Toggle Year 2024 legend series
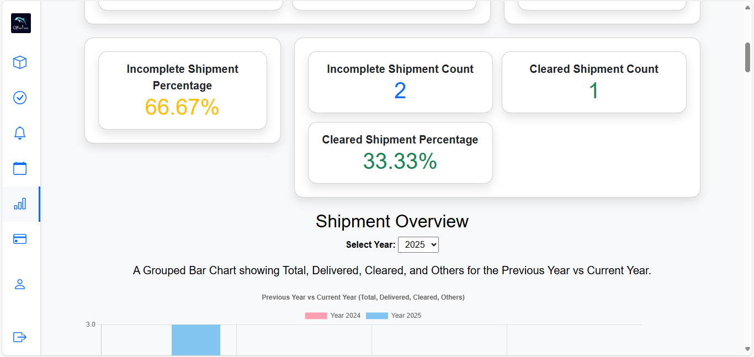 [x=333, y=316]
